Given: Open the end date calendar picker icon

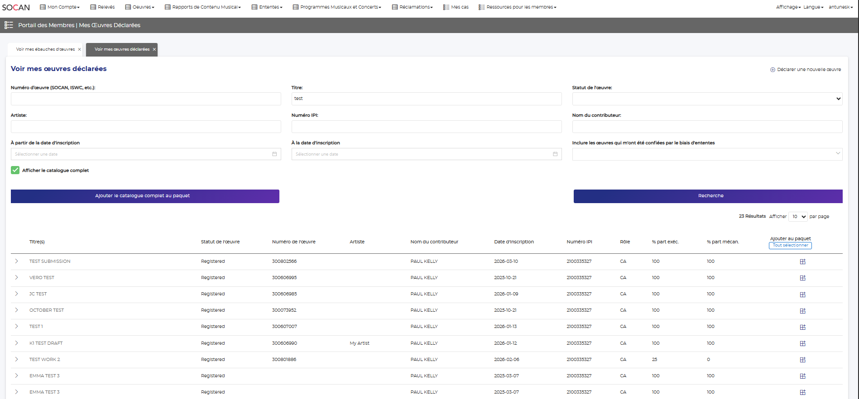Looking at the screenshot, I should pyautogui.click(x=555, y=154).
